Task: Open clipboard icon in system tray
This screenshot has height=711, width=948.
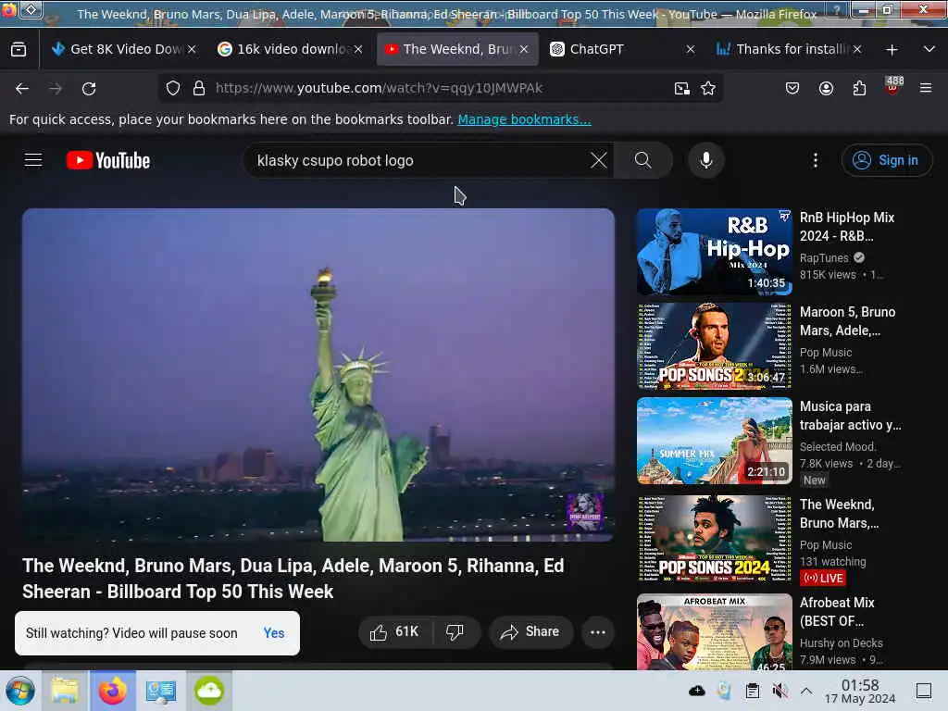Action: tap(752, 691)
